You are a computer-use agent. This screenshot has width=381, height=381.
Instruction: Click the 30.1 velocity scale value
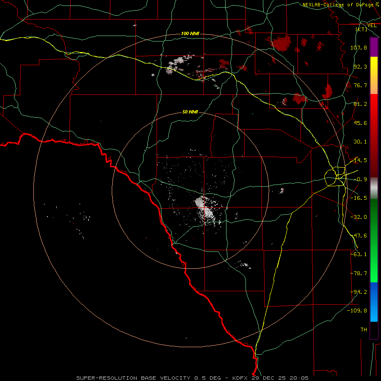[360, 142]
